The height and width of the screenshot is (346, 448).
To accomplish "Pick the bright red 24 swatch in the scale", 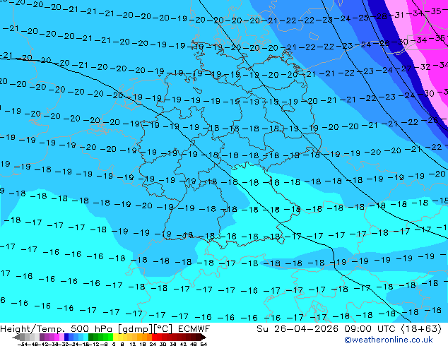I will point(154,337).
